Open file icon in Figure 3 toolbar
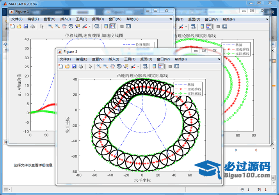 (67, 66)
